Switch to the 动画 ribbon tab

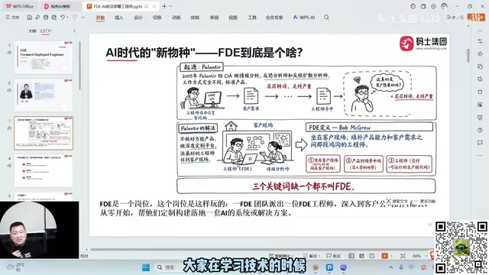(176, 18)
